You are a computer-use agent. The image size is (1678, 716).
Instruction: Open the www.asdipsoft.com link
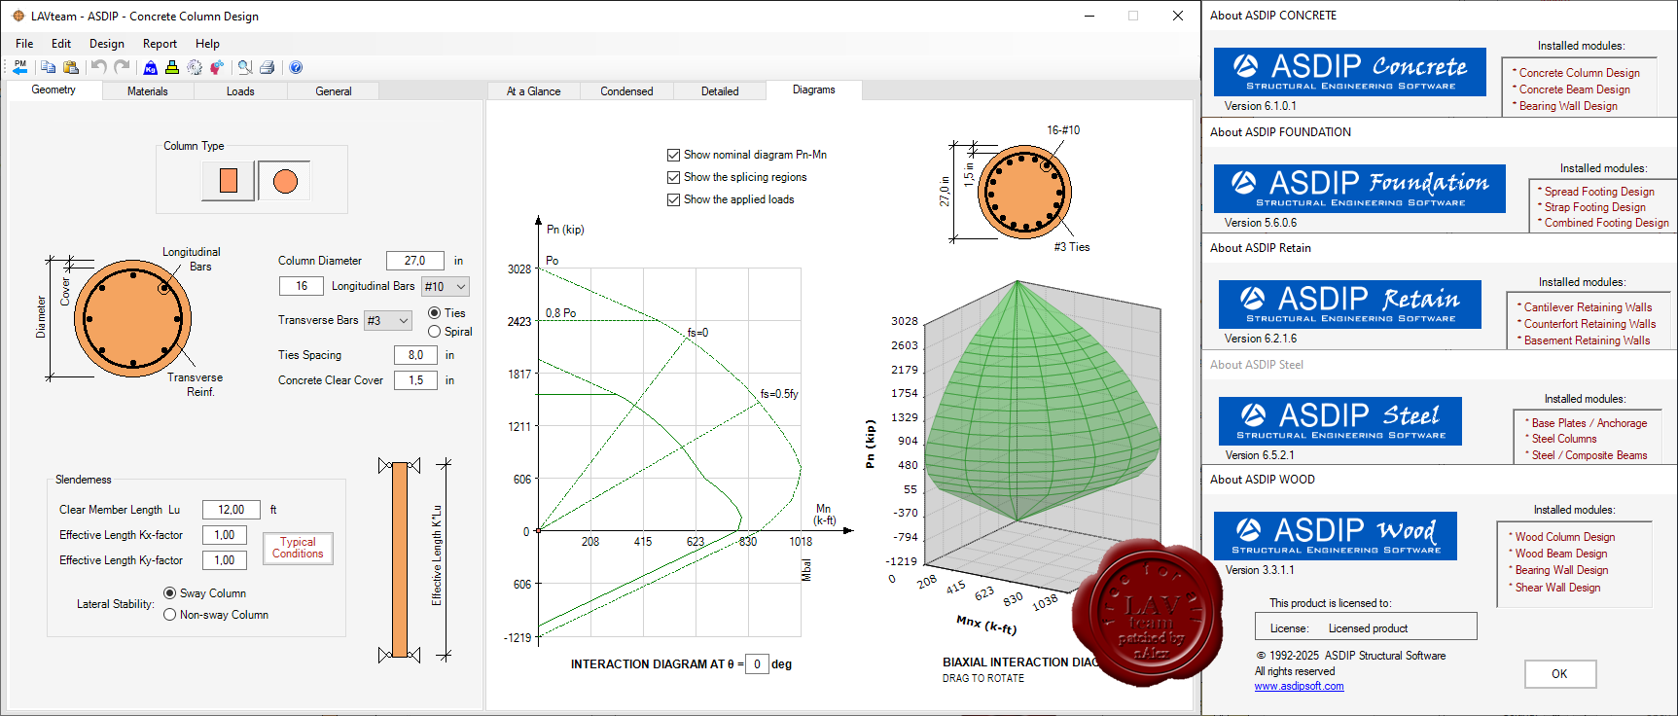coord(1300,686)
